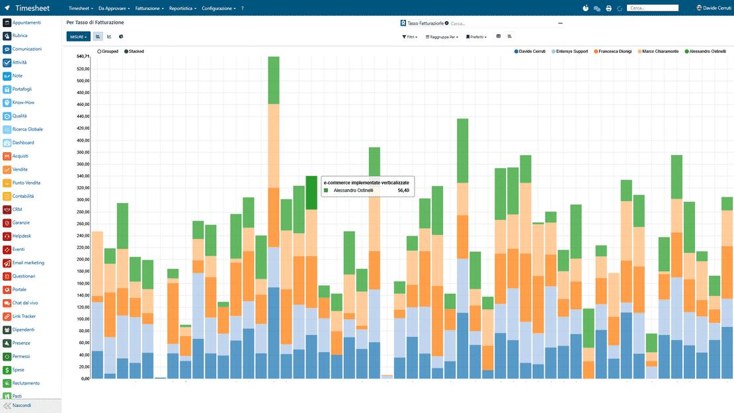
Task: Open the Reportistica menu
Action: (183, 9)
